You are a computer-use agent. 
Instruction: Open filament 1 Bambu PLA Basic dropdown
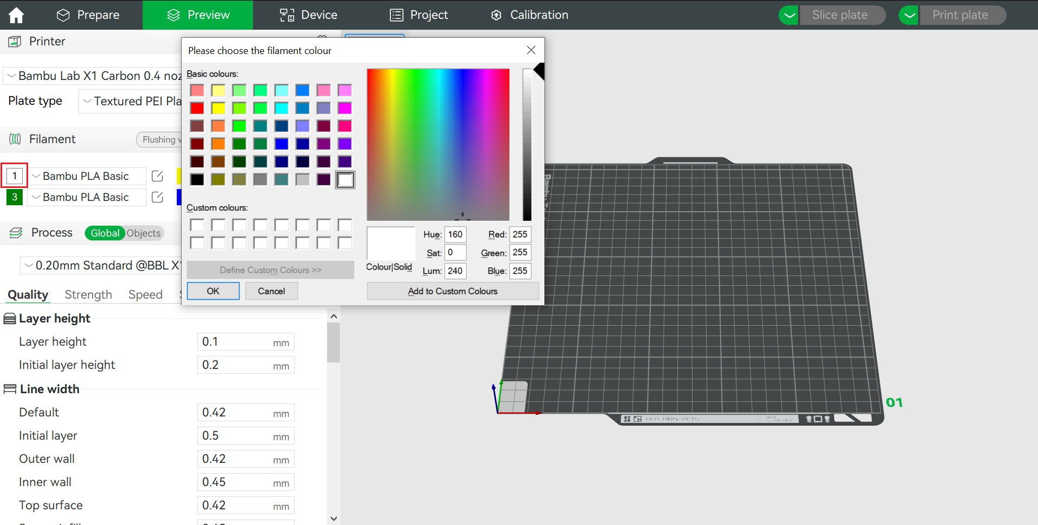click(x=87, y=176)
